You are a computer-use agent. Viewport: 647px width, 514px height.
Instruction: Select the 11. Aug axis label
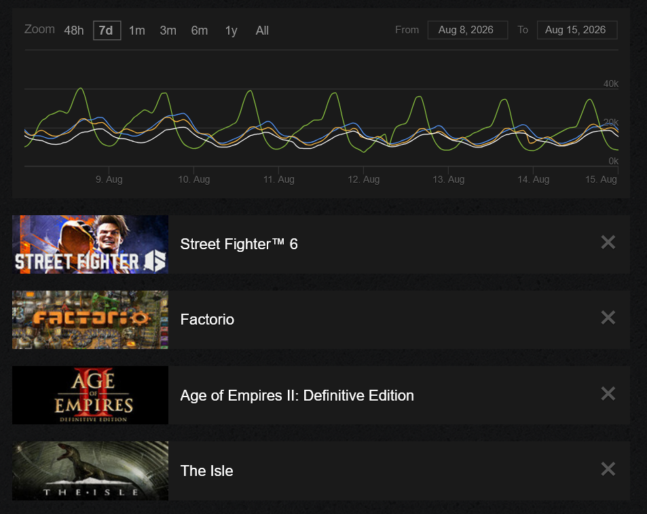[x=279, y=179]
